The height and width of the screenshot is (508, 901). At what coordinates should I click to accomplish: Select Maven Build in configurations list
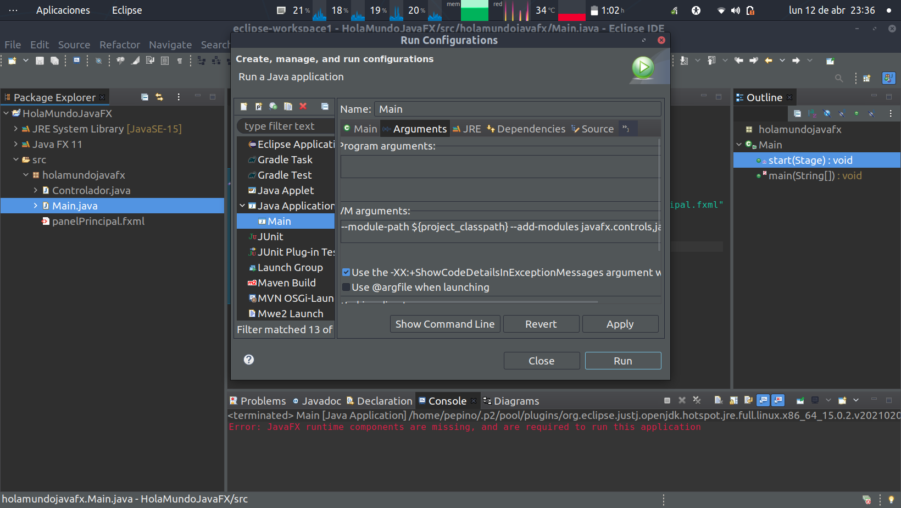(x=286, y=283)
